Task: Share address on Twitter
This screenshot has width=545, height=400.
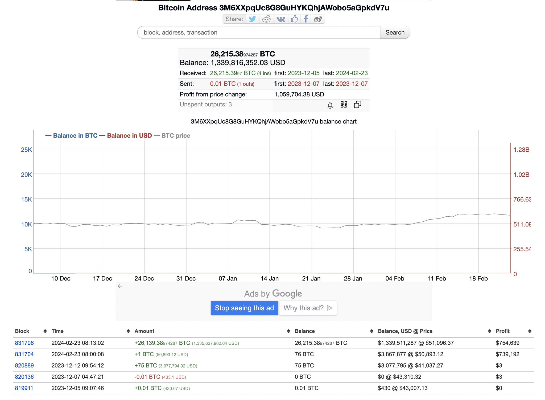Action: click(252, 19)
